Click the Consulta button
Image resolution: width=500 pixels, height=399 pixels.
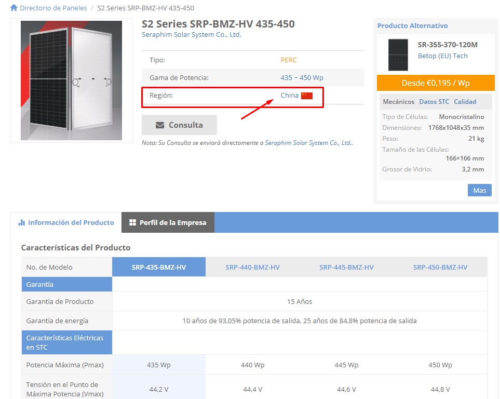point(179,125)
